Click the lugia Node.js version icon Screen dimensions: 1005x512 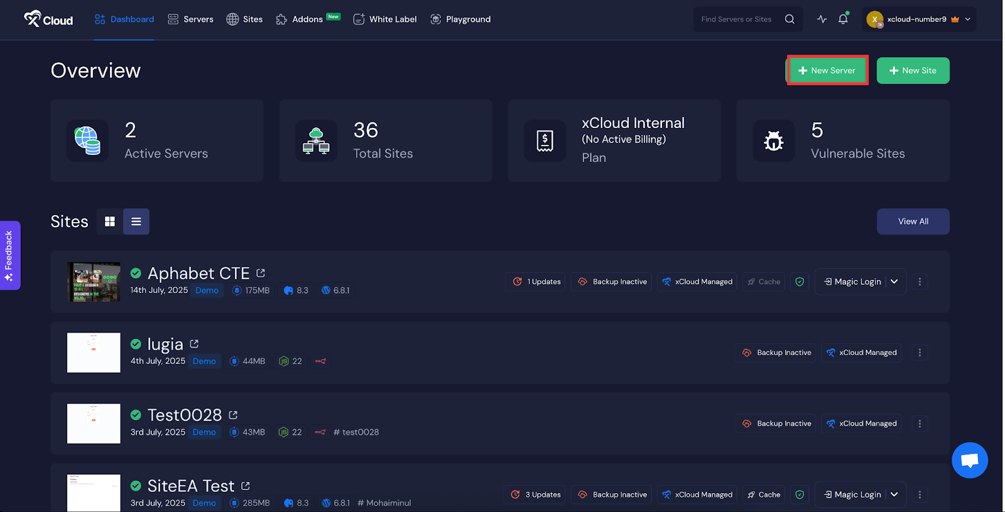tap(283, 361)
